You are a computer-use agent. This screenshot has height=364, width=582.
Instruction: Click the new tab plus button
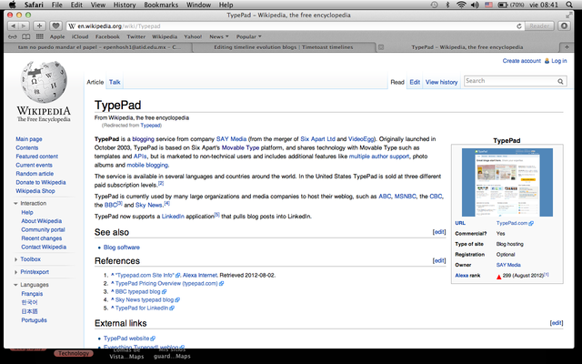tap(567, 47)
